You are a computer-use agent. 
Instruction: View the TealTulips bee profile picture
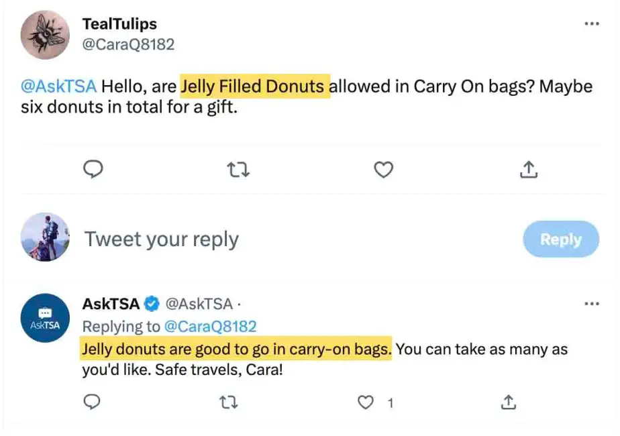(45, 35)
